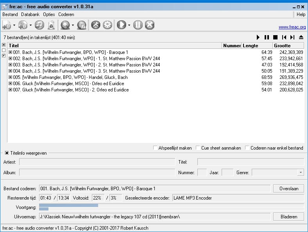Visit the www.freac.org link
This screenshot has height=232, width=308.
pyautogui.click(x=292, y=27)
